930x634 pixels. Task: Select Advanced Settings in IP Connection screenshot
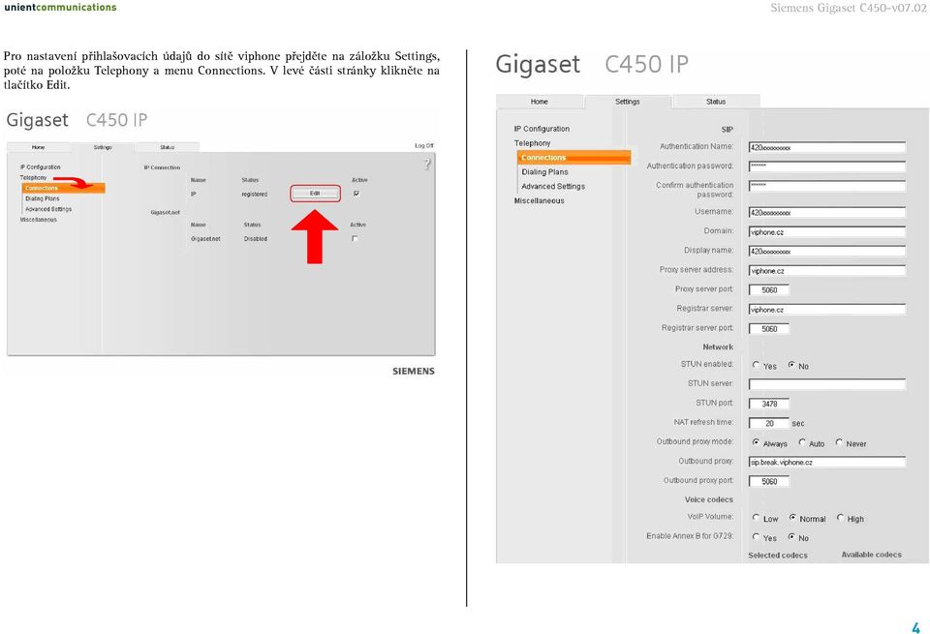click(48, 209)
